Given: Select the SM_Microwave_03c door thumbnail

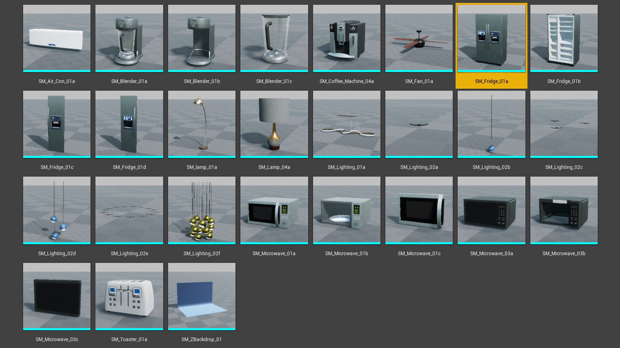Looking at the screenshot, I should pos(57,296).
